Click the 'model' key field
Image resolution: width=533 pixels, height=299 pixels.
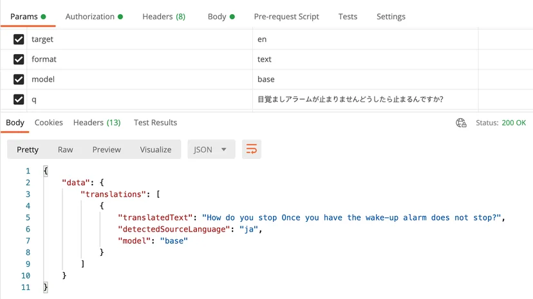(x=140, y=80)
